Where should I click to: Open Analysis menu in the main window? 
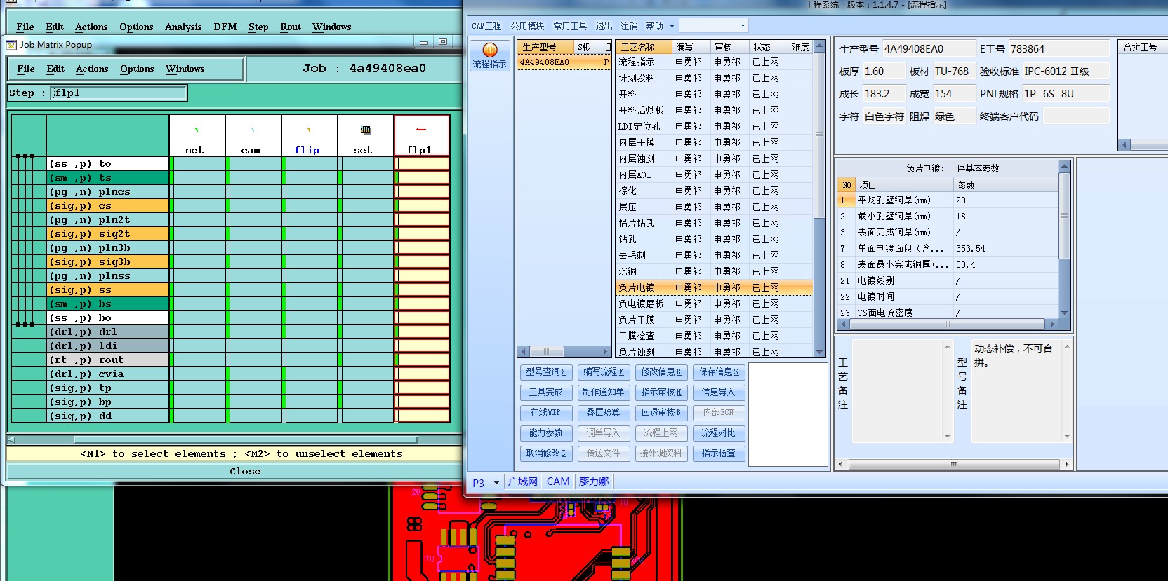click(183, 27)
